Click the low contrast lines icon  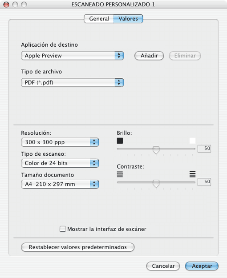coord(120,174)
